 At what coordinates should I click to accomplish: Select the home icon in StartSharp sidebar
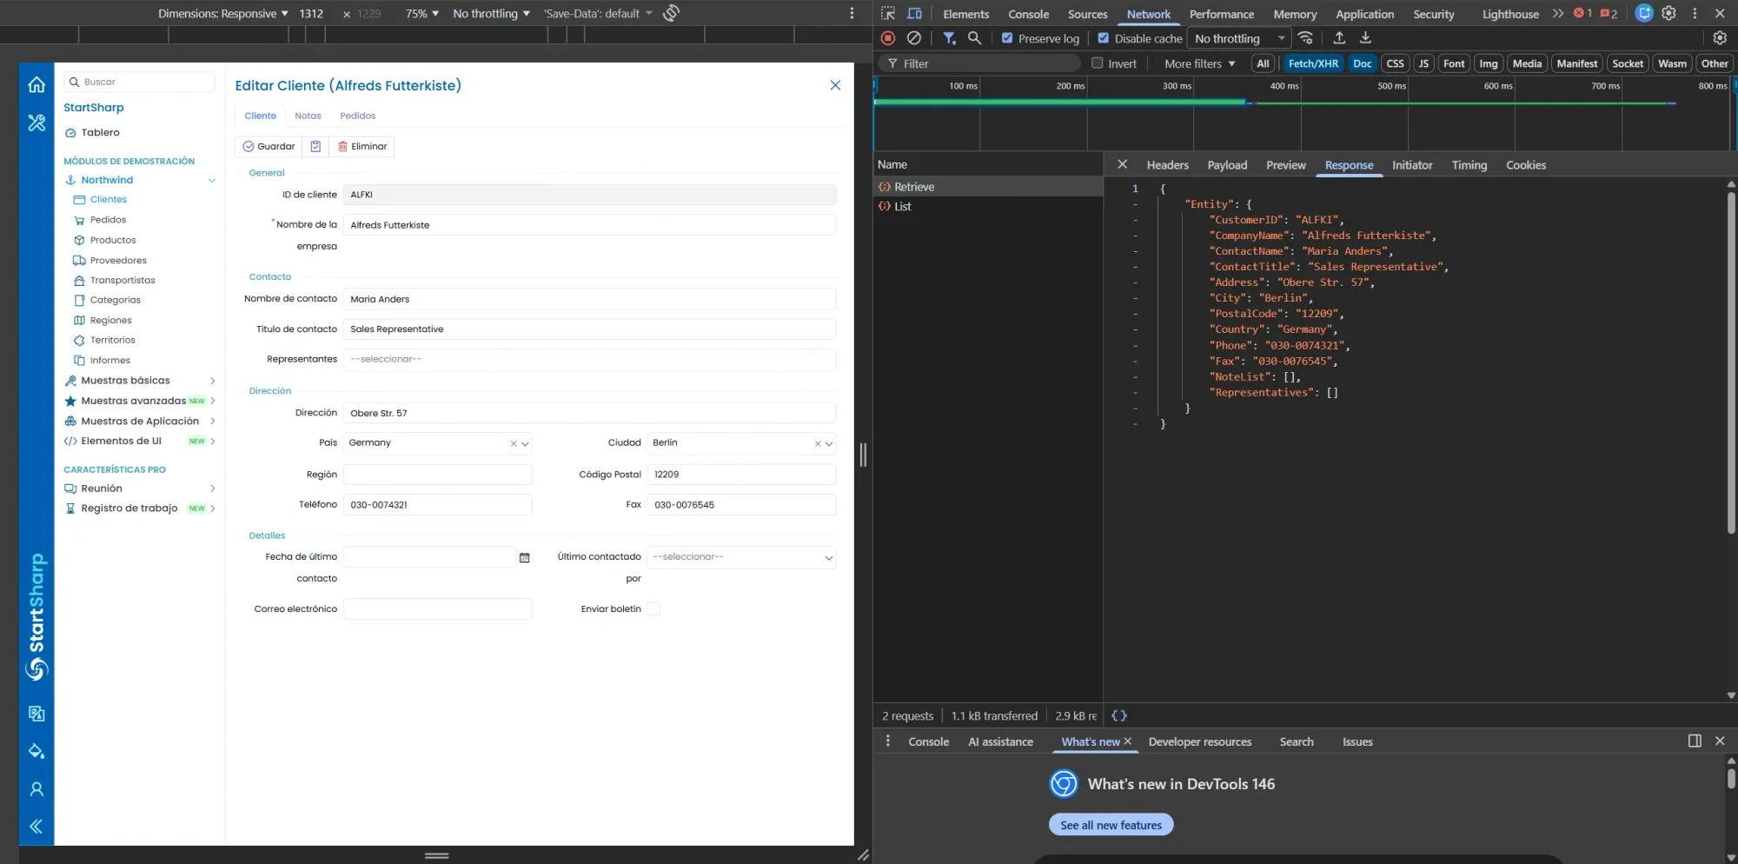click(x=36, y=84)
